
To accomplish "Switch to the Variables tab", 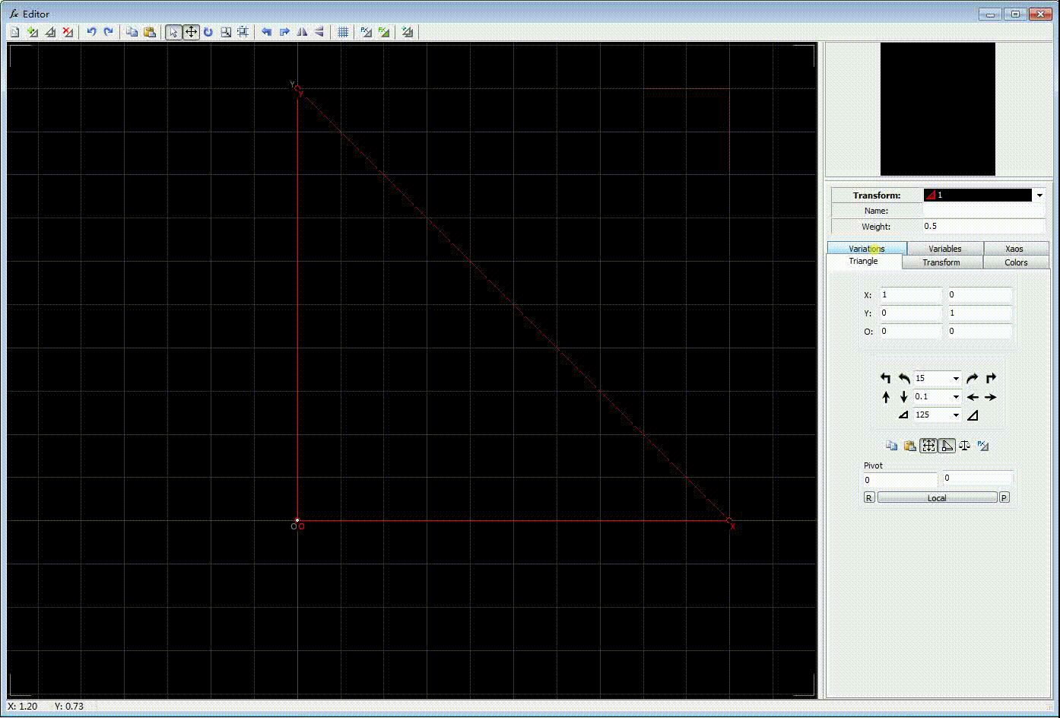I will pyautogui.click(x=945, y=249).
